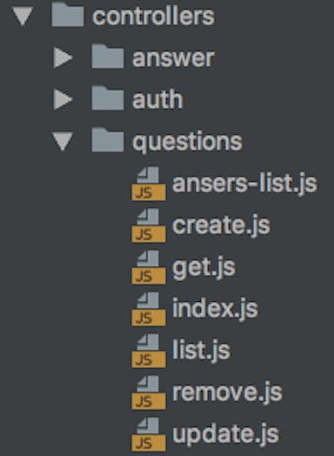Screen dimensions: 334x456
Task: Click the JS file icon next to get.js
Action: coord(149,267)
